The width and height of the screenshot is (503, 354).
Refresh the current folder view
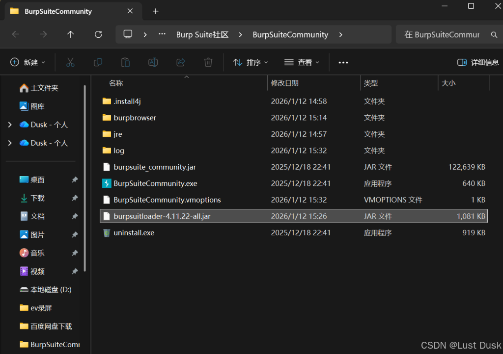[98, 34]
